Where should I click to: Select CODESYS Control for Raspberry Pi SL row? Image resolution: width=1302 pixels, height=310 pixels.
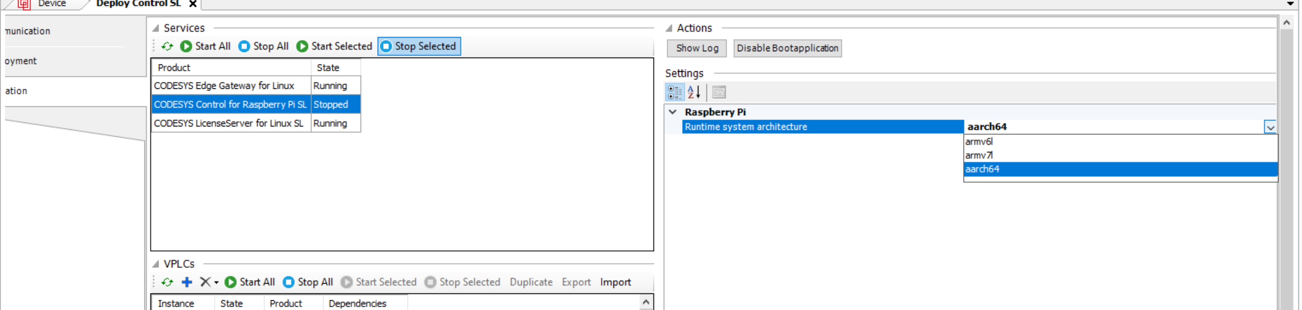click(x=256, y=104)
